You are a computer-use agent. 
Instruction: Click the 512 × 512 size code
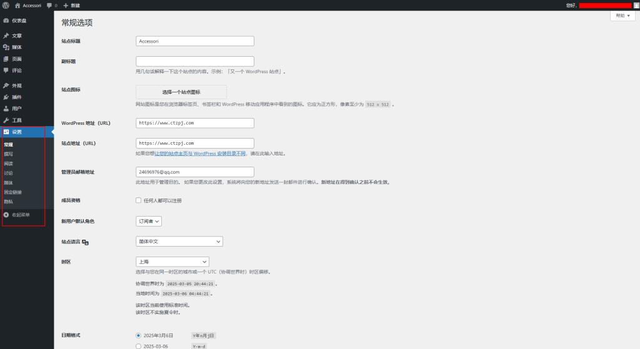[x=378, y=104]
